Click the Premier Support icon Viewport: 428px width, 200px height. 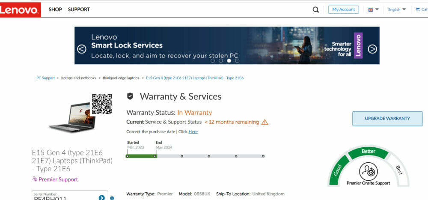click(34, 179)
